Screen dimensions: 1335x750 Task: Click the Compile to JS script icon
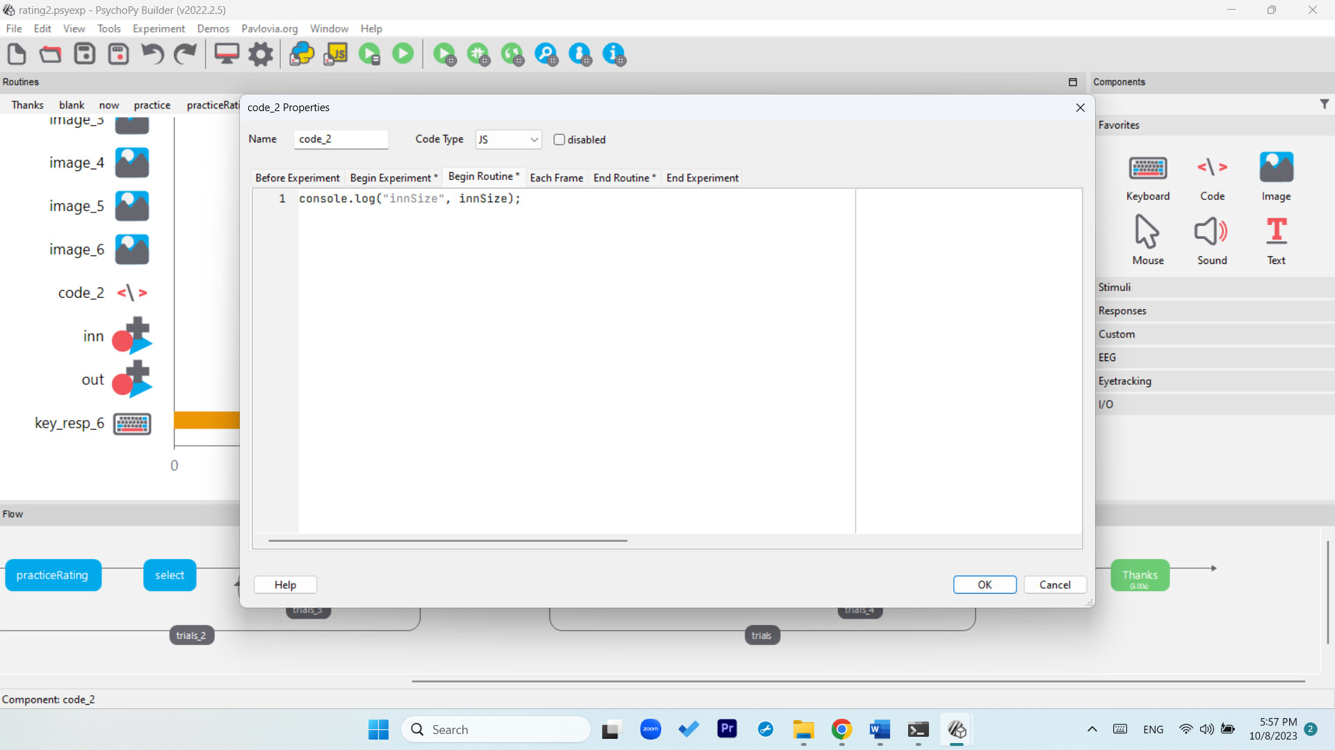click(x=336, y=53)
